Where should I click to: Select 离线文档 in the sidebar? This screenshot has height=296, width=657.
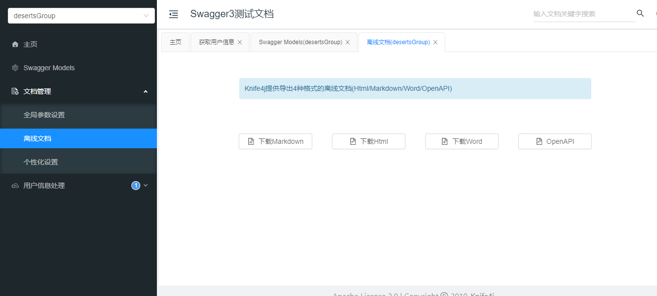click(x=78, y=138)
